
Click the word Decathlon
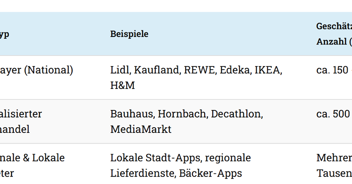pyautogui.click(x=237, y=114)
